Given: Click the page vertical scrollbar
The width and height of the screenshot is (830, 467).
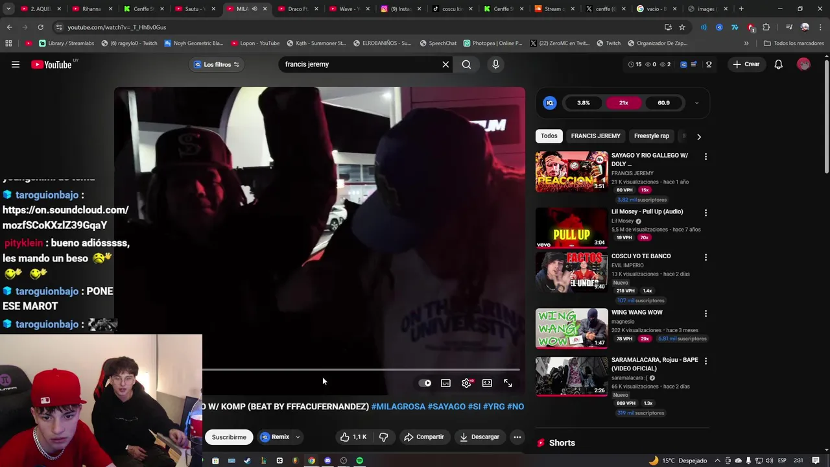Looking at the screenshot, I should pos(827,115).
